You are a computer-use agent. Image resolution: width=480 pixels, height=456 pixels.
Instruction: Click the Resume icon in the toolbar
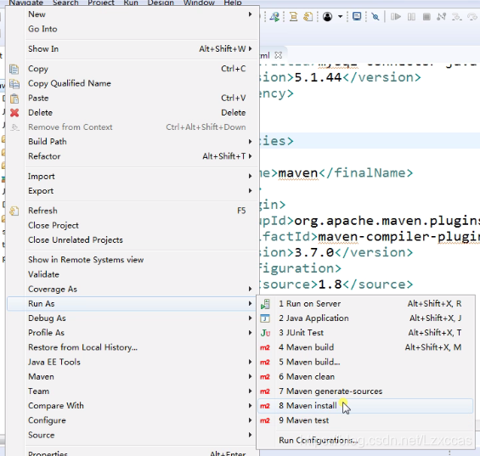pos(396,16)
